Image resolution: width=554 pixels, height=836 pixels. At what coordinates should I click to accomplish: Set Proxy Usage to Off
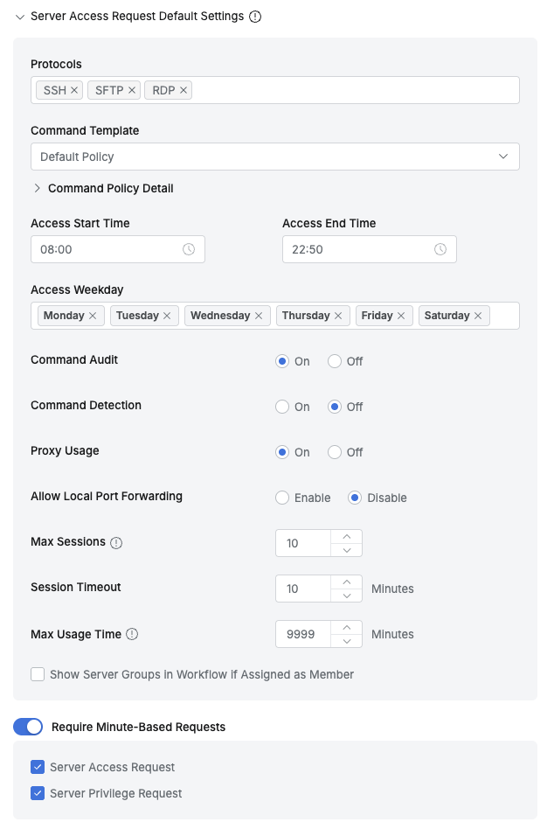tap(335, 452)
